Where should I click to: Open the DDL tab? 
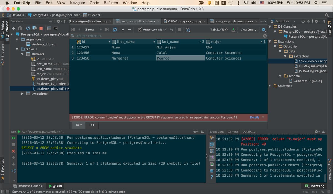(92, 125)
